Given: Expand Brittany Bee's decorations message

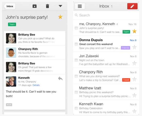Looking at the screenshot, I should [35, 67].
